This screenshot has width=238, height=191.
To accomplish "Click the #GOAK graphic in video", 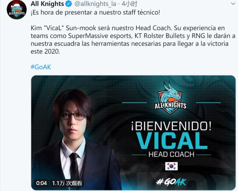I will pos(171,182).
